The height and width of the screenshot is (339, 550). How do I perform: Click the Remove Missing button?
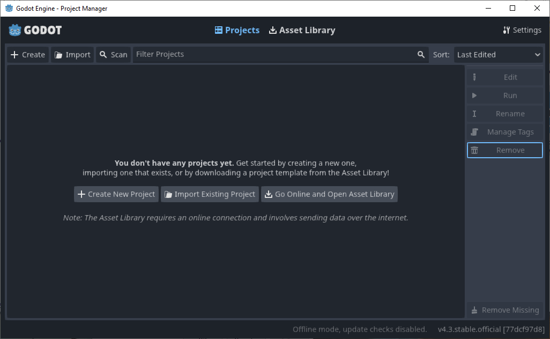coord(505,310)
